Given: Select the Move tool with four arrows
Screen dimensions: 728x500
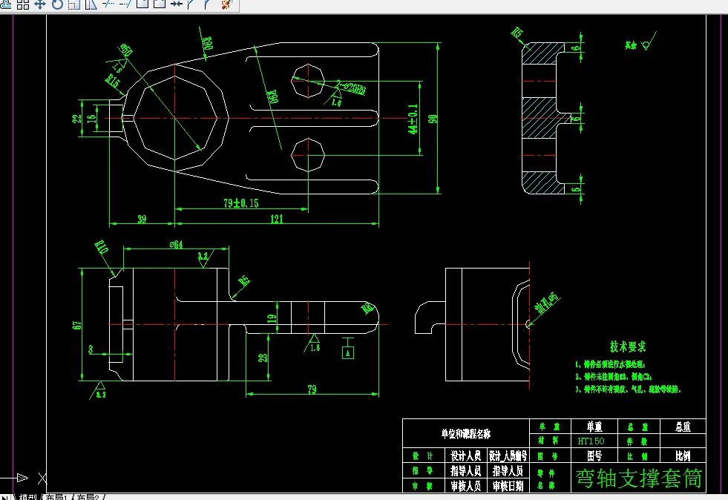Looking at the screenshot, I should tap(40, 4).
